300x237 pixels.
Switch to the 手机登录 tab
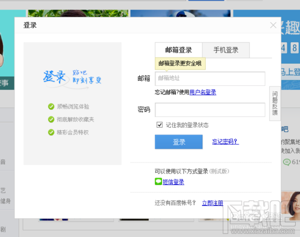pos(226,50)
